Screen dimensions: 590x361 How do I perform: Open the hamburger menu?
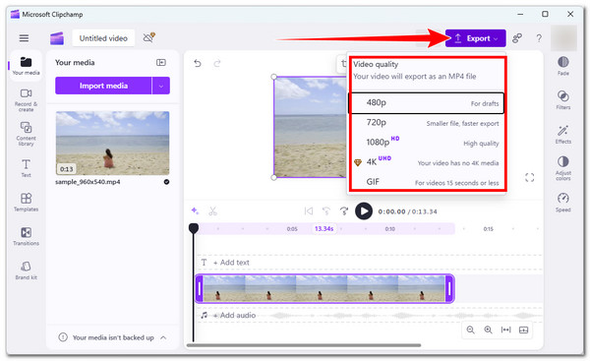click(x=24, y=38)
